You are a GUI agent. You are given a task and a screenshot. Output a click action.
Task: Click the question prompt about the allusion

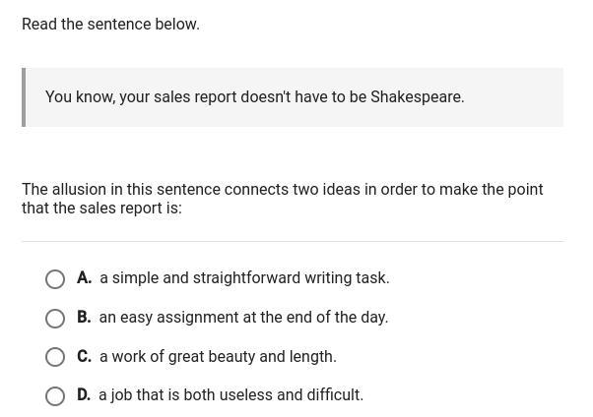(x=282, y=199)
